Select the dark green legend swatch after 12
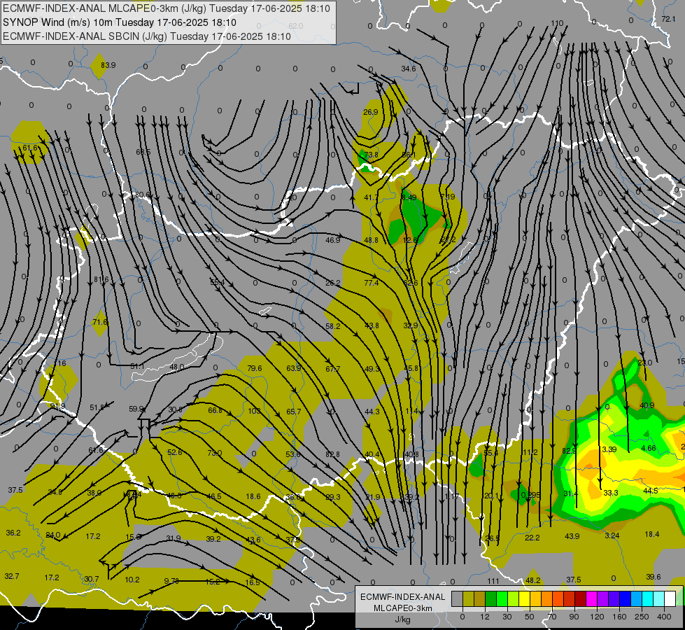 pos(490,599)
